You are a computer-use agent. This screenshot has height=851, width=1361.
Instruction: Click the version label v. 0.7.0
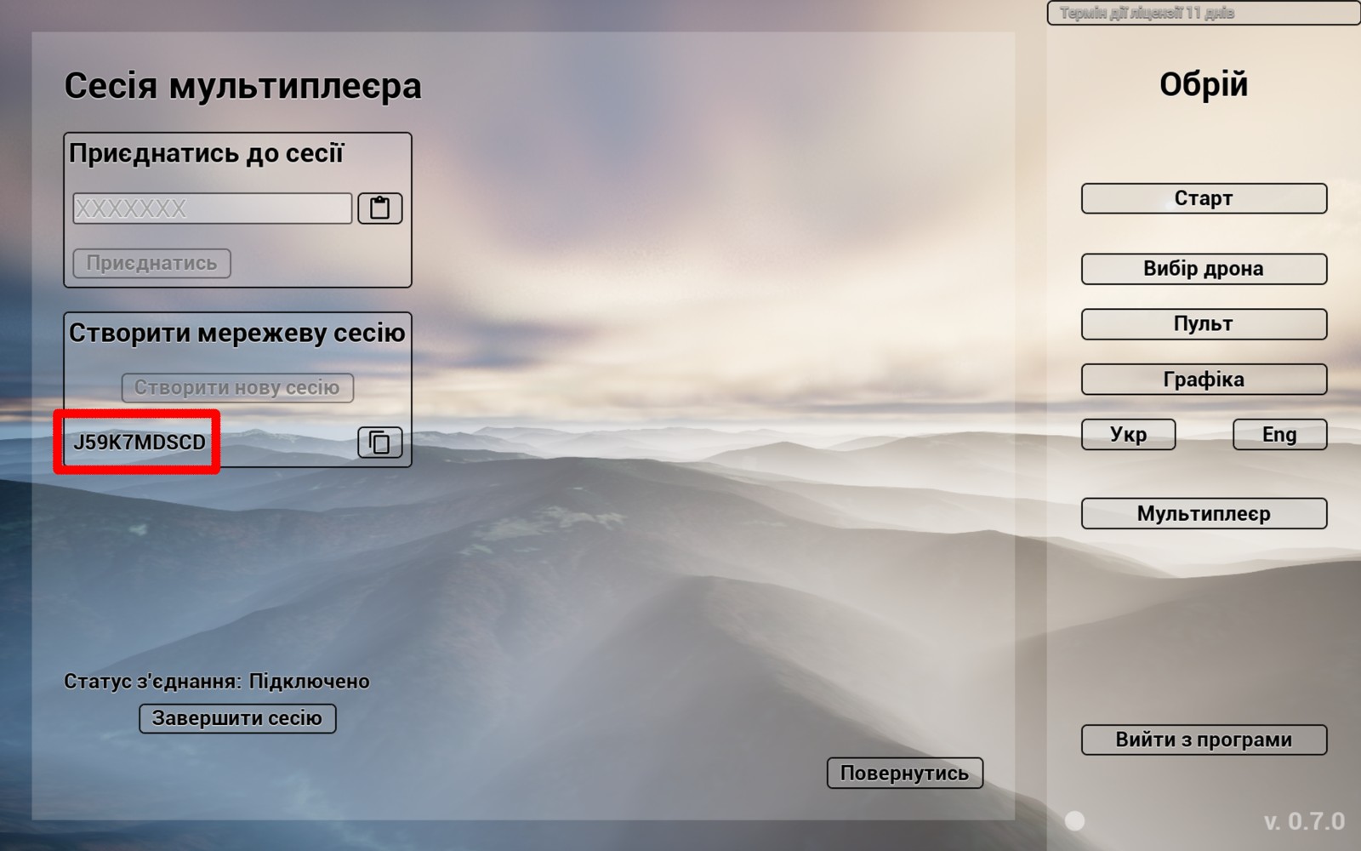[x=1304, y=821]
